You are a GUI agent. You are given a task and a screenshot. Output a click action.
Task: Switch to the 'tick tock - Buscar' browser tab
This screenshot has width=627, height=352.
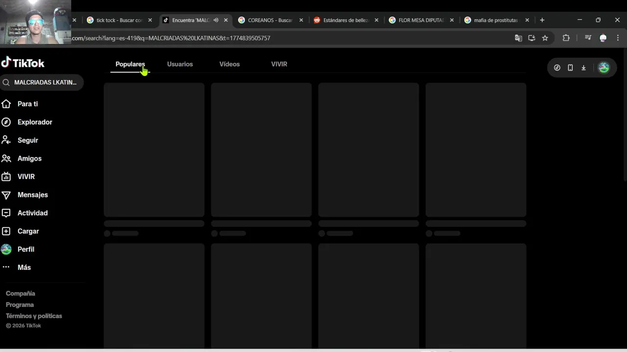[119, 20]
